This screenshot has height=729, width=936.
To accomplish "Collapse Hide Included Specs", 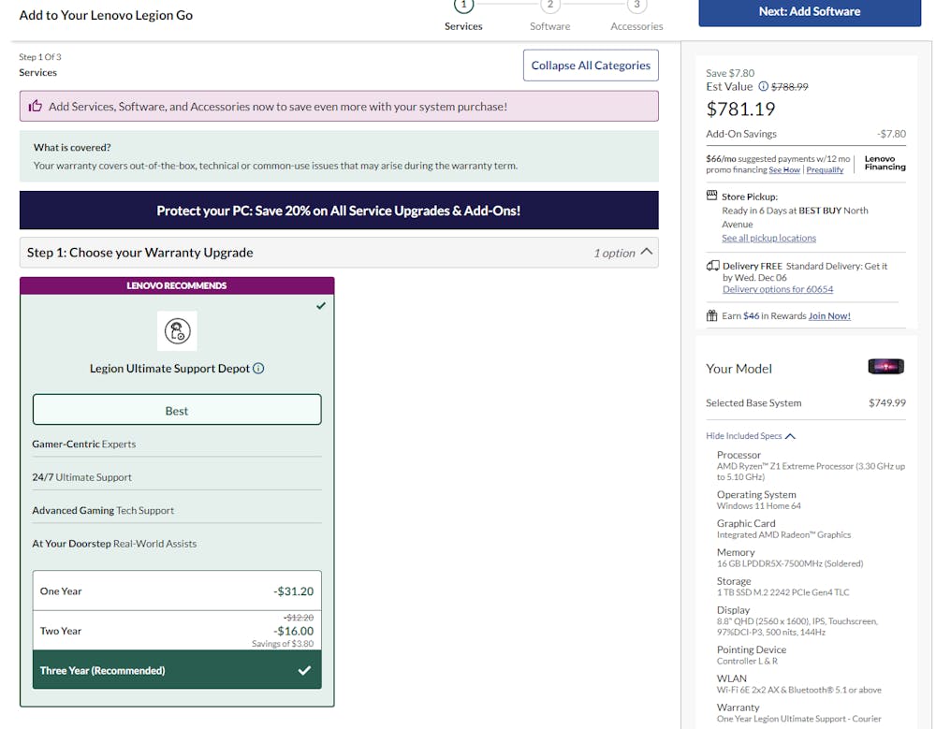I will [751, 436].
